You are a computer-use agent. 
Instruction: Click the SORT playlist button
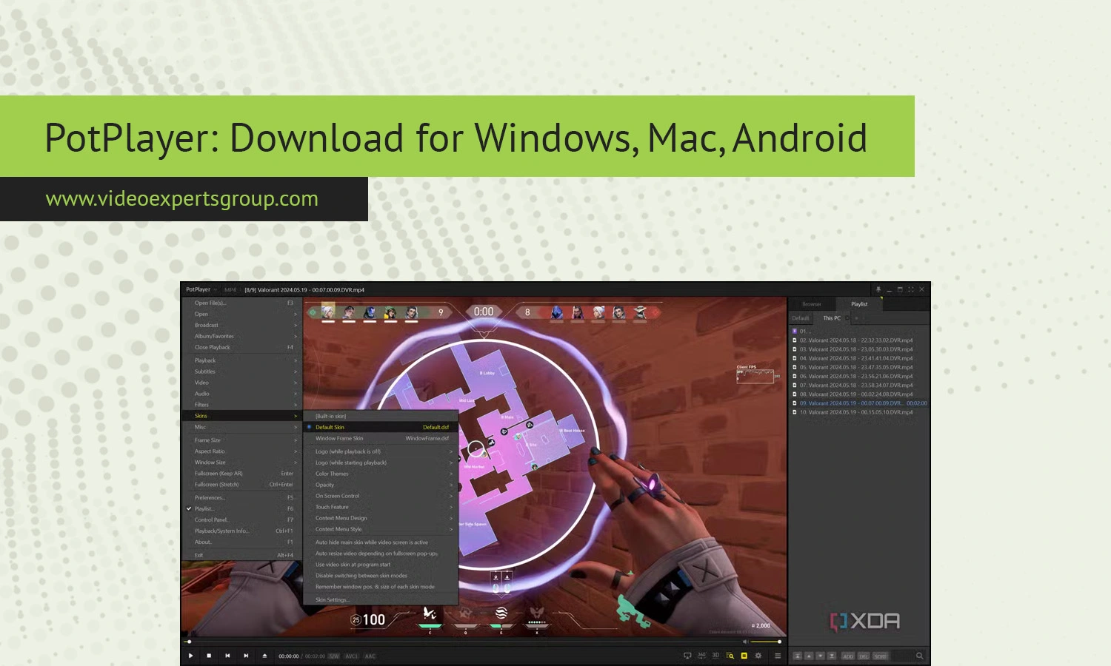pyautogui.click(x=881, y=656)
